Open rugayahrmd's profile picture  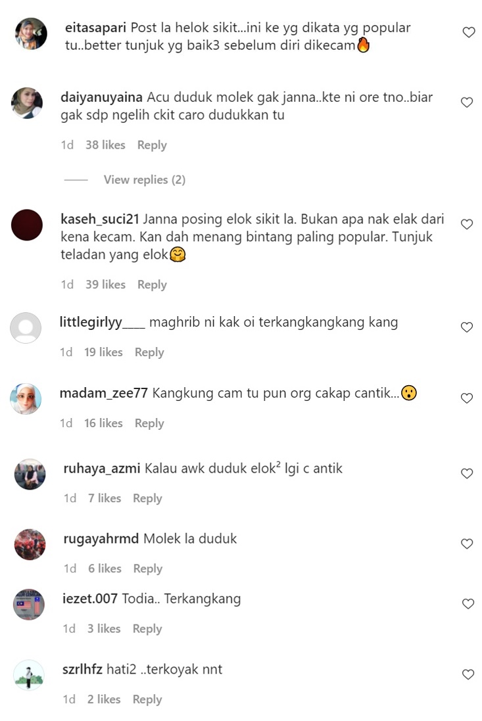(30, 544)
